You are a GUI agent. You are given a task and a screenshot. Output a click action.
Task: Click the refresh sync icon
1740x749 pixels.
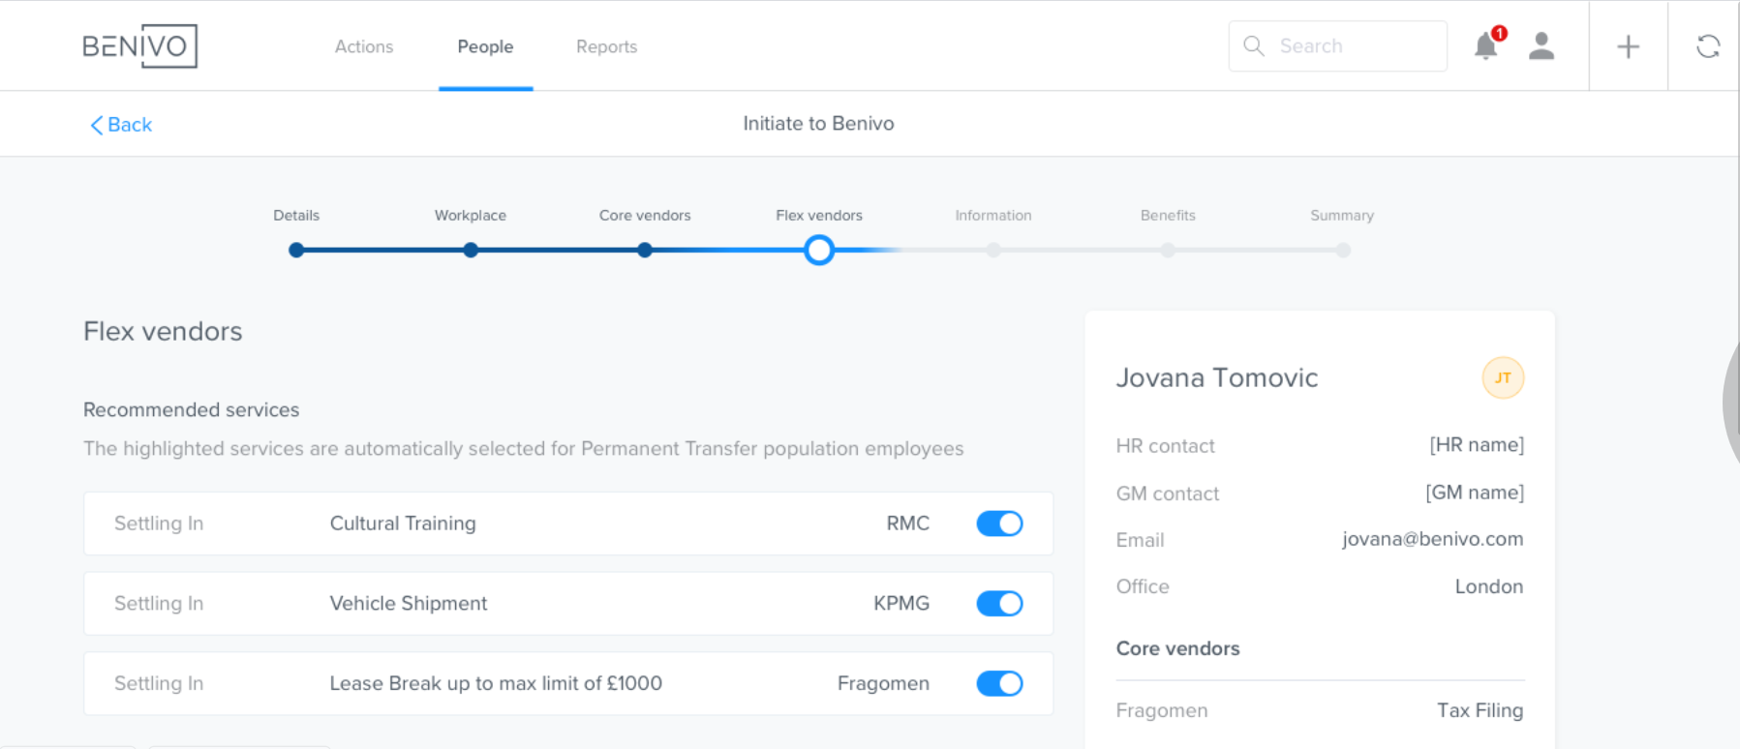click(x=1708, y=46)
